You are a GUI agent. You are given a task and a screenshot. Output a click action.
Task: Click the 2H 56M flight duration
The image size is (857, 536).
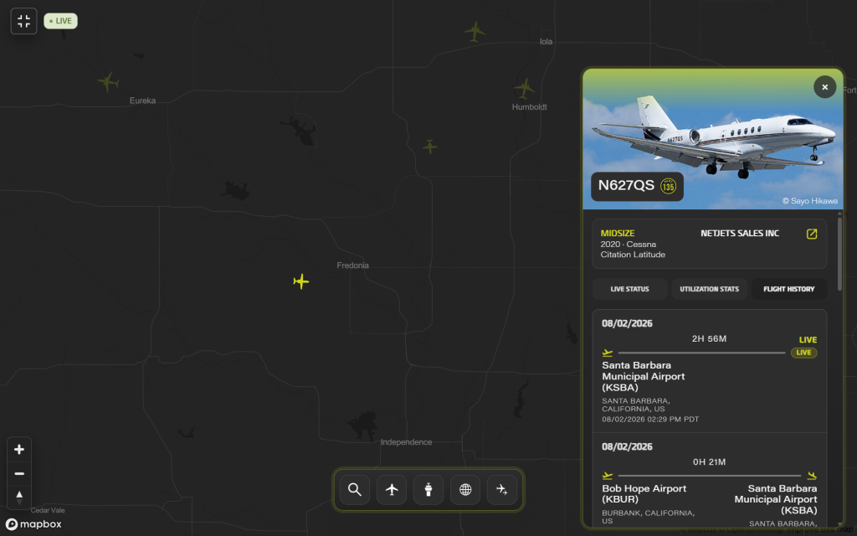point(709,338)
